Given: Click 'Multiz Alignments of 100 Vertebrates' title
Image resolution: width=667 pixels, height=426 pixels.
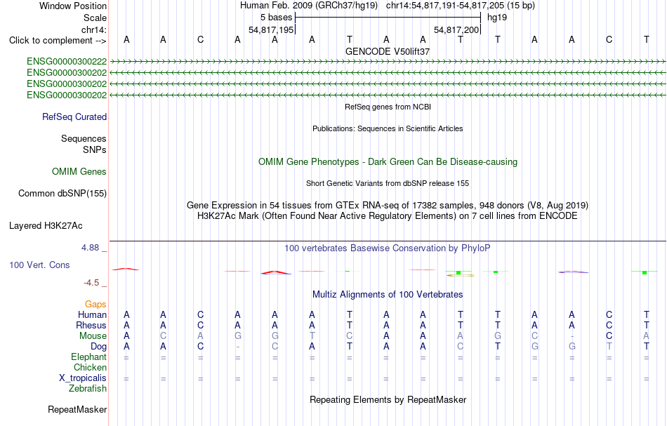Looking at the screenshot, I should 388,295.
